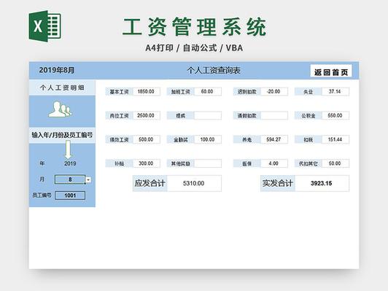
Task: Select the 实发合计 total 3923.15
Action: click(x=322, y=183)
